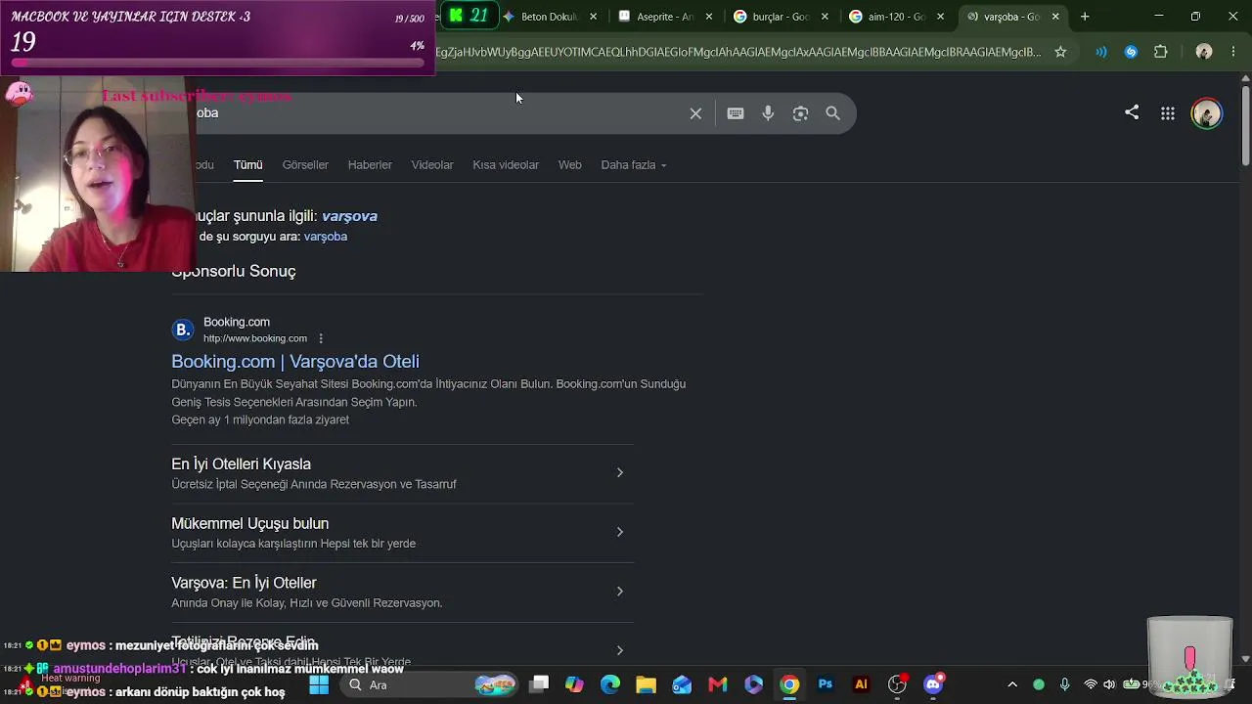1252x704 pixels.
Task: Expand the Mükemmel Uçuşu bulun row
Action: [x=619, y=532]
